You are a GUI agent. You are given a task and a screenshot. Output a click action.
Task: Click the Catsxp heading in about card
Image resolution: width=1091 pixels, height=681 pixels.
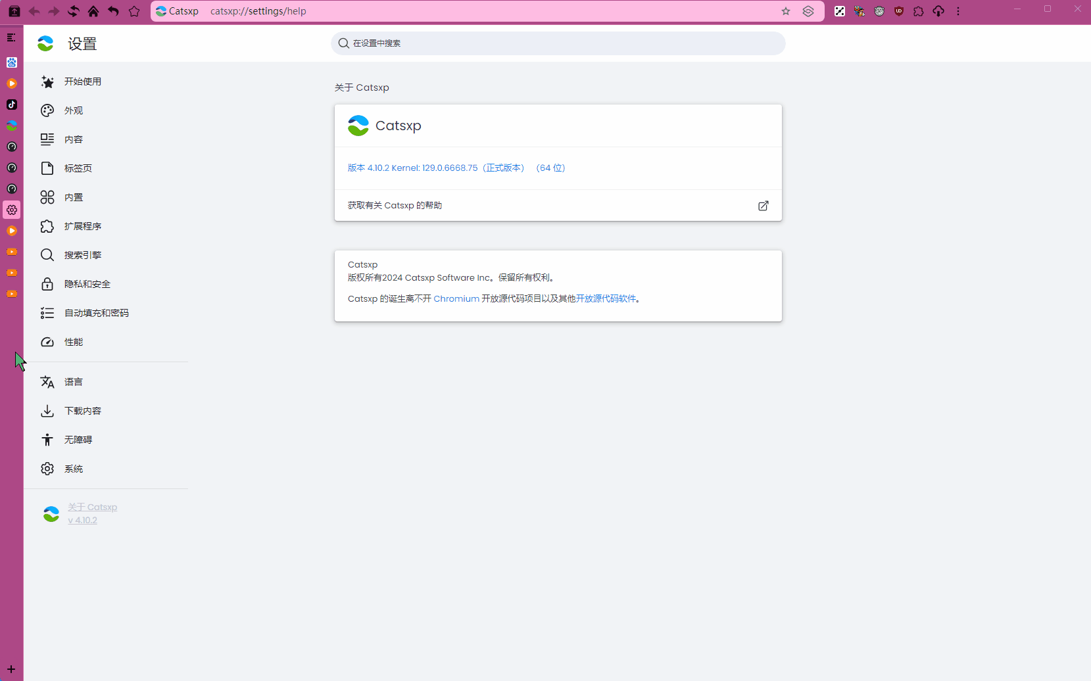tap(399, 126)
